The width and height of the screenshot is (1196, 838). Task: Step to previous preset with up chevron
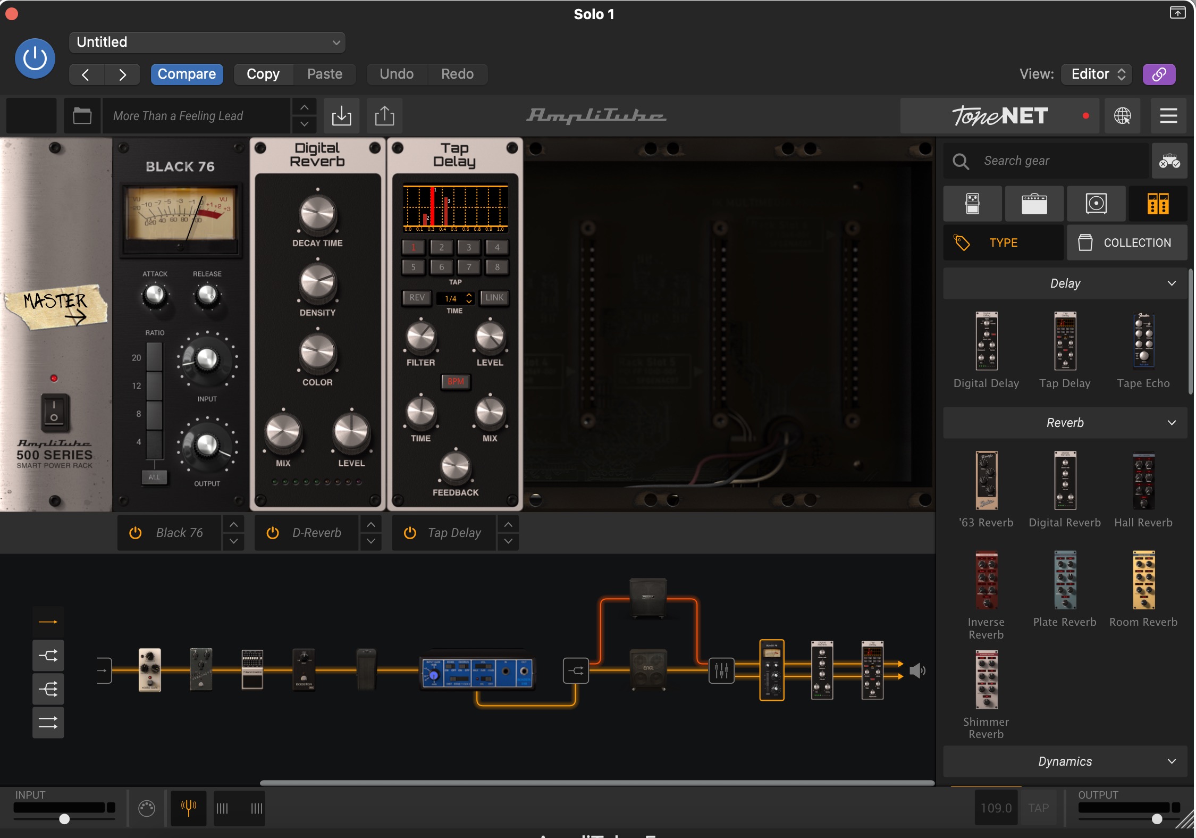[304, 107]
